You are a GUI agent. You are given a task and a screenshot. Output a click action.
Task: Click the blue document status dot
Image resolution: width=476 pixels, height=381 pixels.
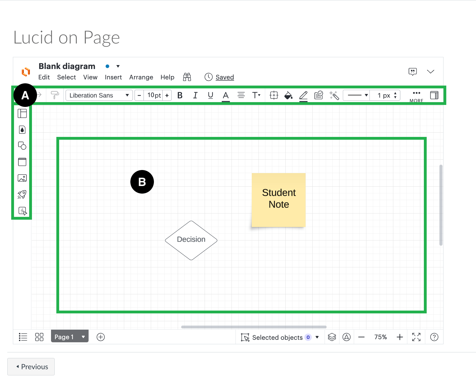(107, 66)
